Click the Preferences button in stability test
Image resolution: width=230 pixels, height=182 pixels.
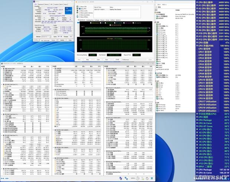126,59
